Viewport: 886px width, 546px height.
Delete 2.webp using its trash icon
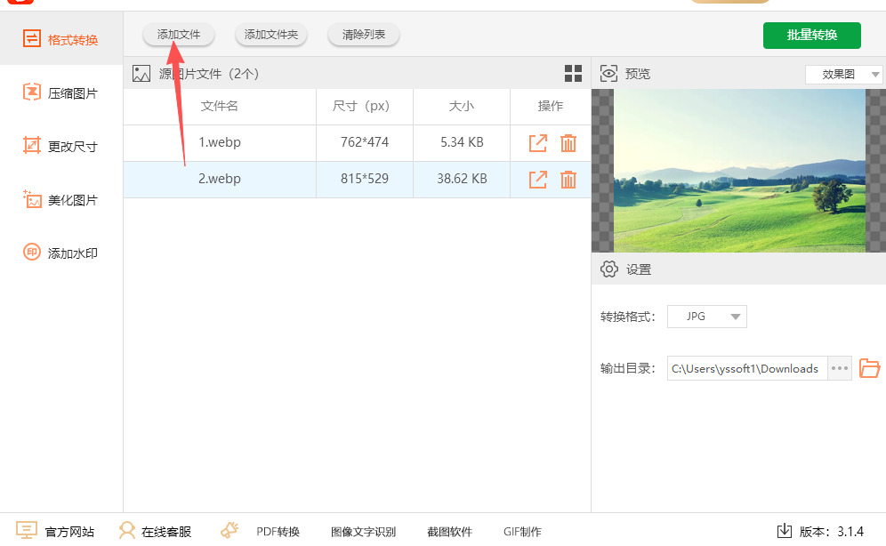pyautogui.click(x=568, y=180)
